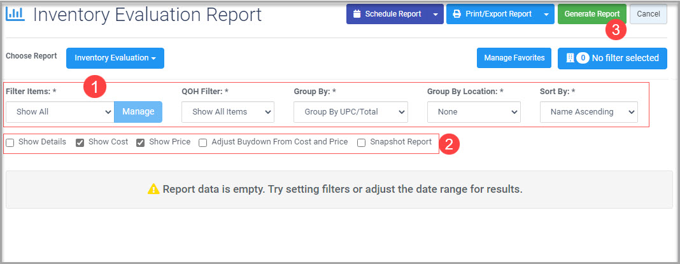Open the Filter Items Show All dropdown

click(x=60, y=112)
